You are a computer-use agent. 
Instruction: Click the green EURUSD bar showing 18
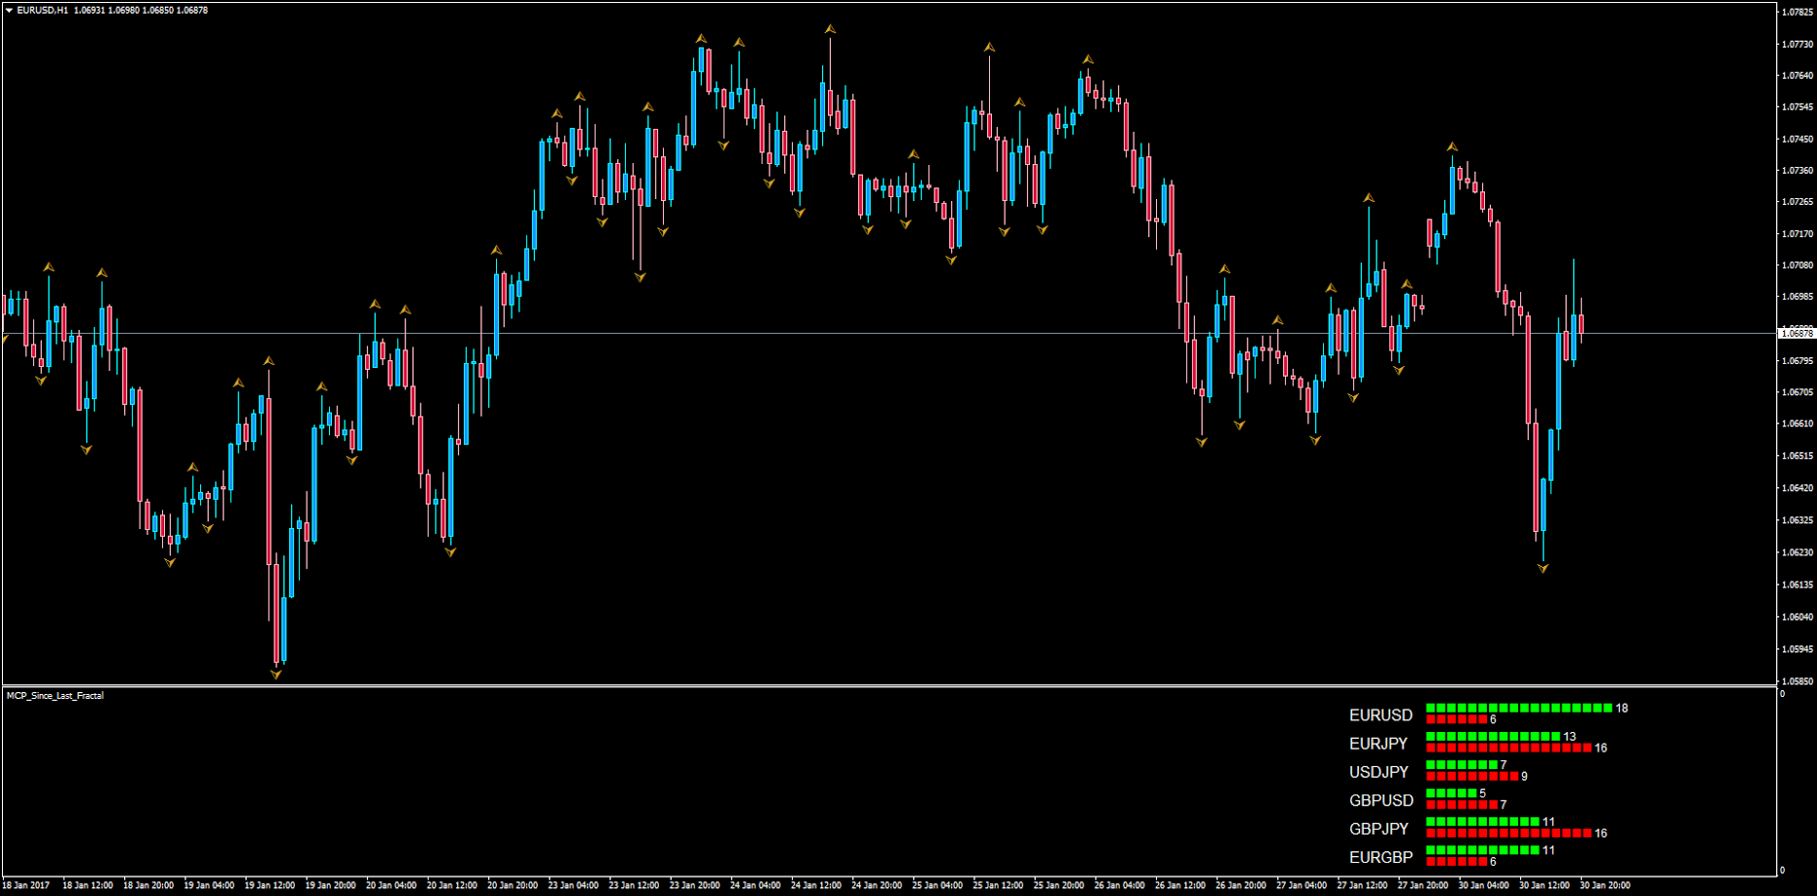pos(1519,708)
